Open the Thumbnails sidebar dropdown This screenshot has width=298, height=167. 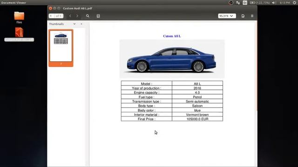(74, 24)
